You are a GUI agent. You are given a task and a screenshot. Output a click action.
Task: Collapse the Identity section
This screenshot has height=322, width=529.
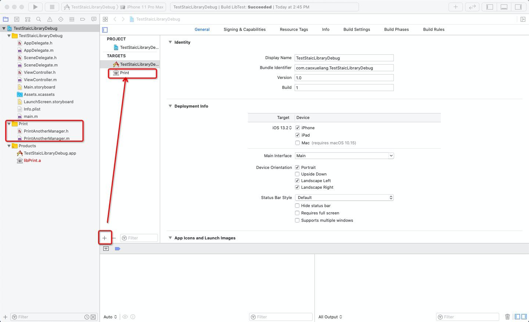[x=170, y=42]
